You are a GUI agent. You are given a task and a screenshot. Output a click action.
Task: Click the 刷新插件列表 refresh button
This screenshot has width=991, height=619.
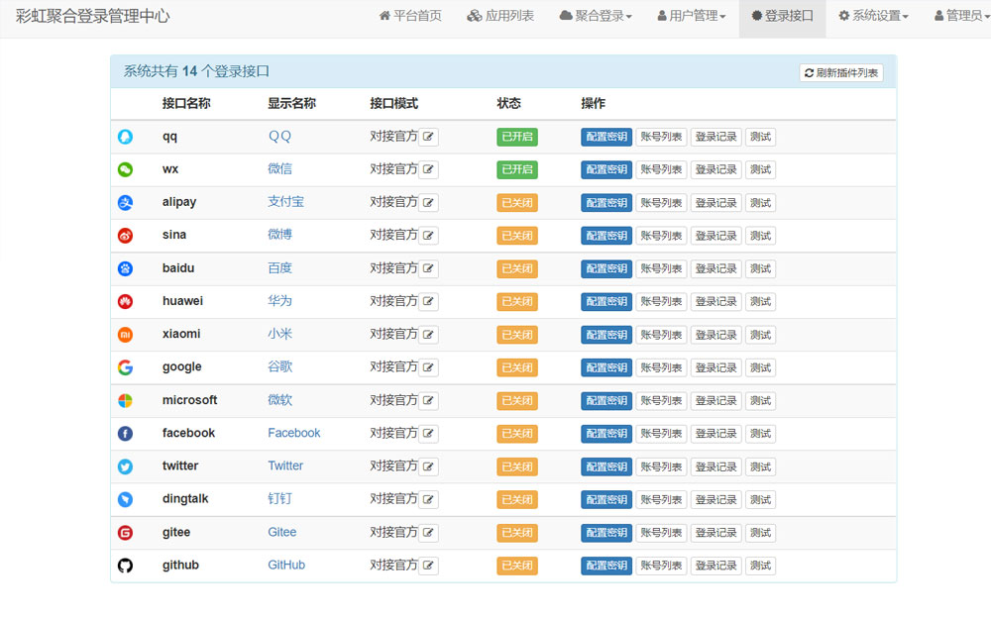tap(841, 71)
